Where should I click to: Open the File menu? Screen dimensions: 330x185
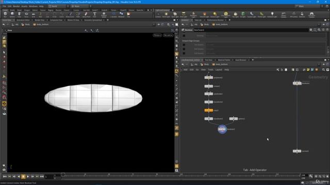pos(4,6)
